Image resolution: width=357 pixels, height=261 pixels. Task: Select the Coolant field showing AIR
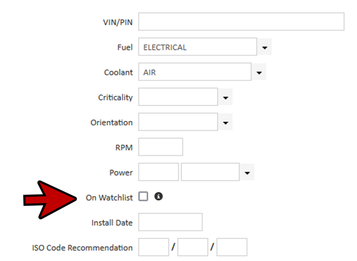pyautogui.click(x=195, y=72)
